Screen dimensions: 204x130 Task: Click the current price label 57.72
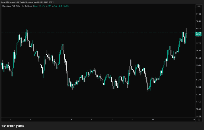(x=198, y=33)
